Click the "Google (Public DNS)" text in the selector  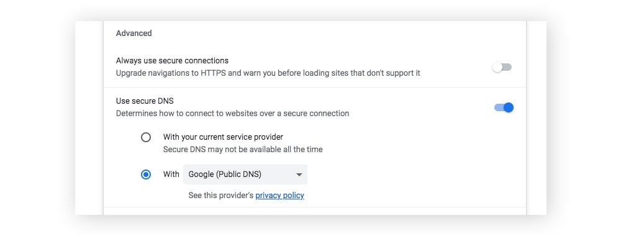click(225, 175)
